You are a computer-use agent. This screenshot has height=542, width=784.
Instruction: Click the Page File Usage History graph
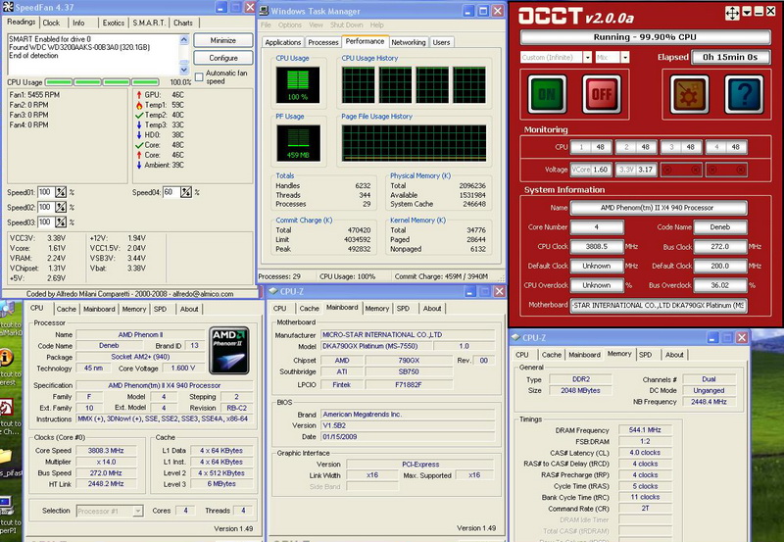[x=414, y=143]
